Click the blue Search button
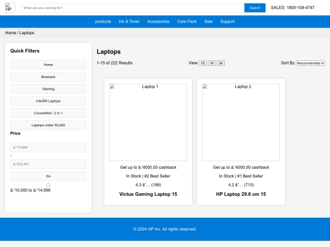The height and width of the screenshot is (247, 330). click(255, 8)
